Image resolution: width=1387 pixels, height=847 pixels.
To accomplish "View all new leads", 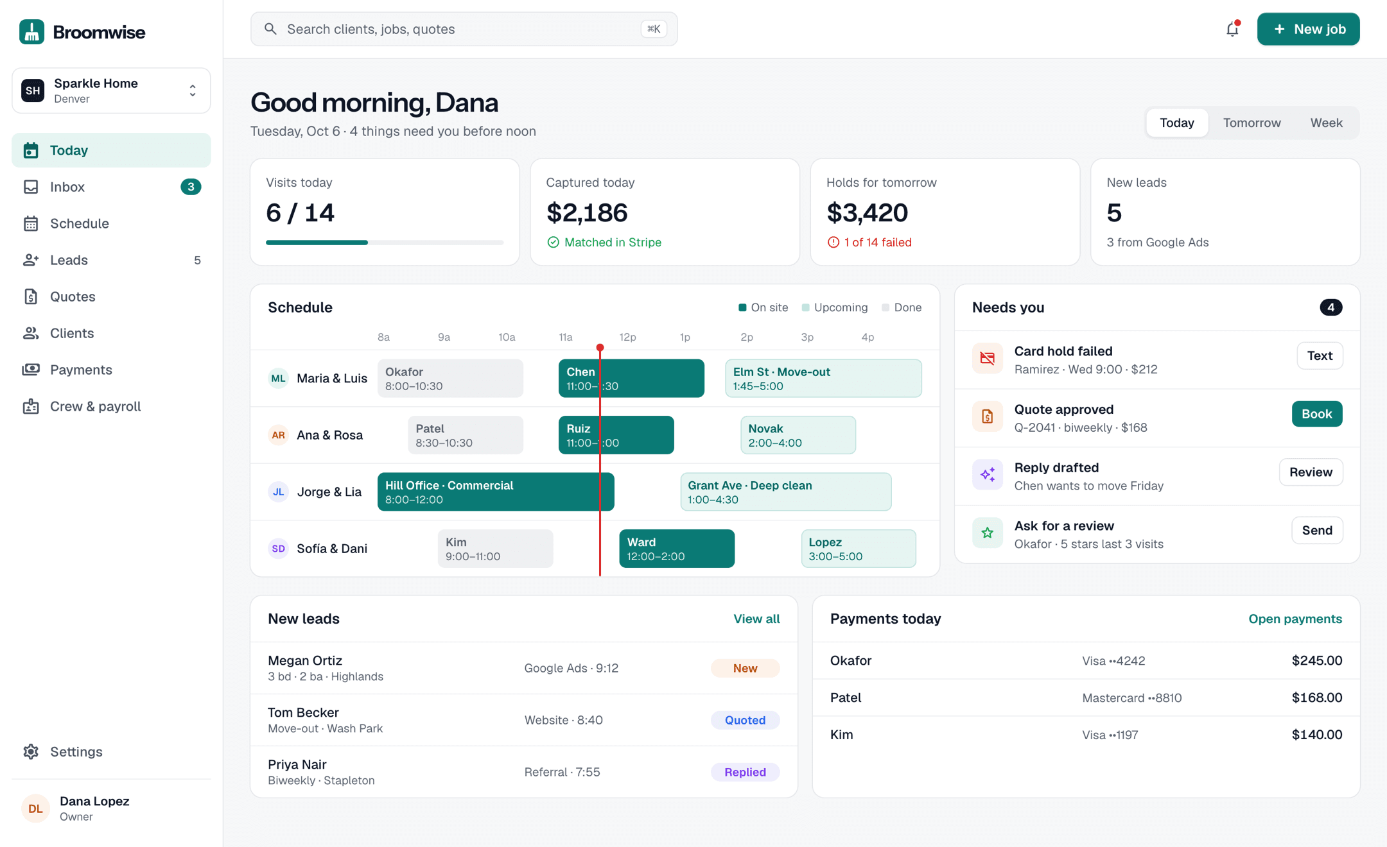I will coord(756,619).
